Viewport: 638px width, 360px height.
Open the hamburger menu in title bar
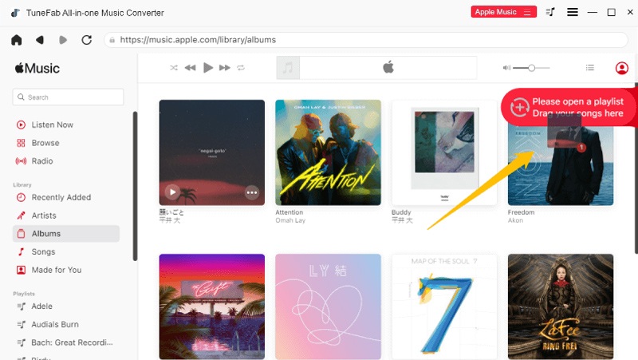[x=573, y=12]
